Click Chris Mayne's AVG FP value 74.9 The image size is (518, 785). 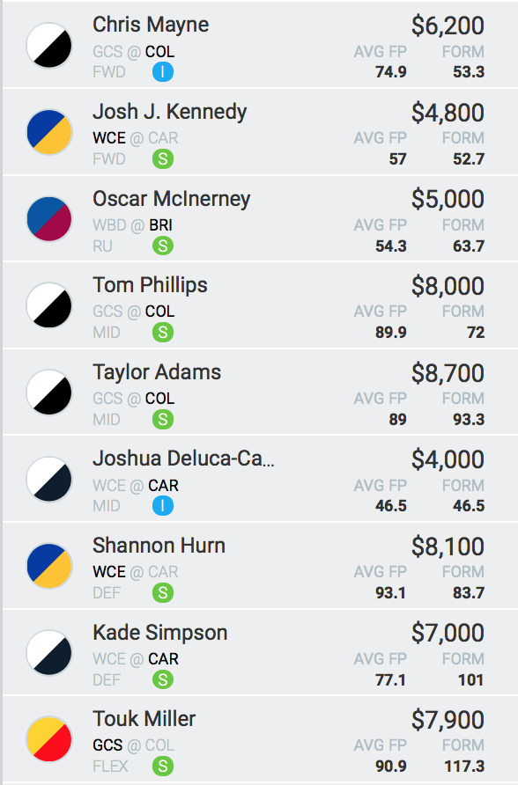click(391, 72)
